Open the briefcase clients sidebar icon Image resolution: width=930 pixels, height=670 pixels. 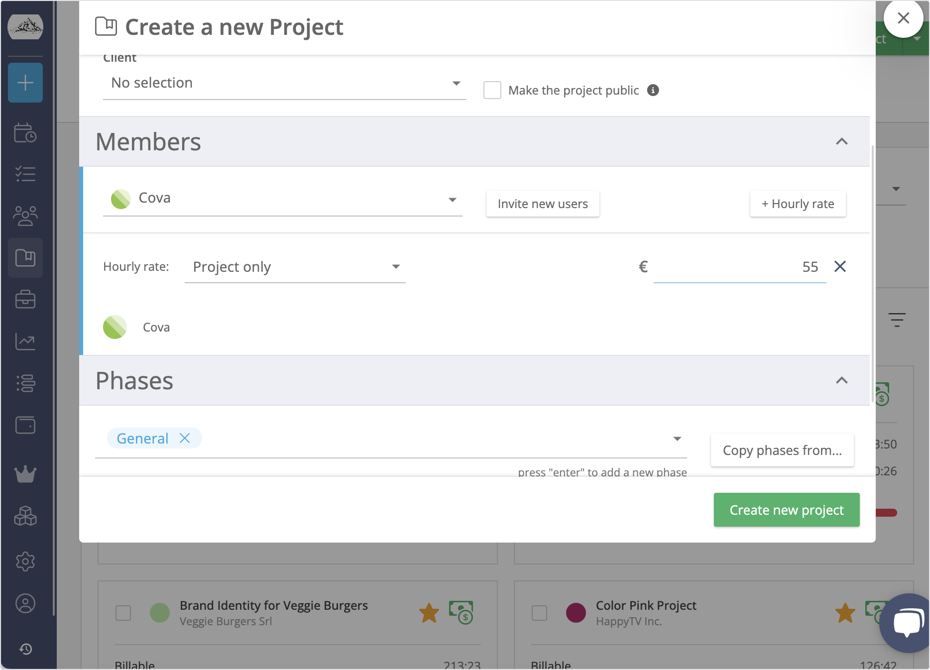pyautogui.click(x=25, y=300)
